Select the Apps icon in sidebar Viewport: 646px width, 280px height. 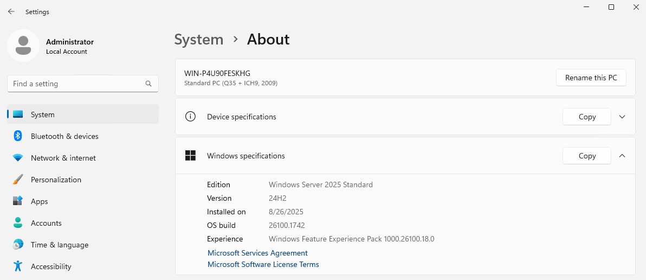pyautogui.click(x=18, y=201)
